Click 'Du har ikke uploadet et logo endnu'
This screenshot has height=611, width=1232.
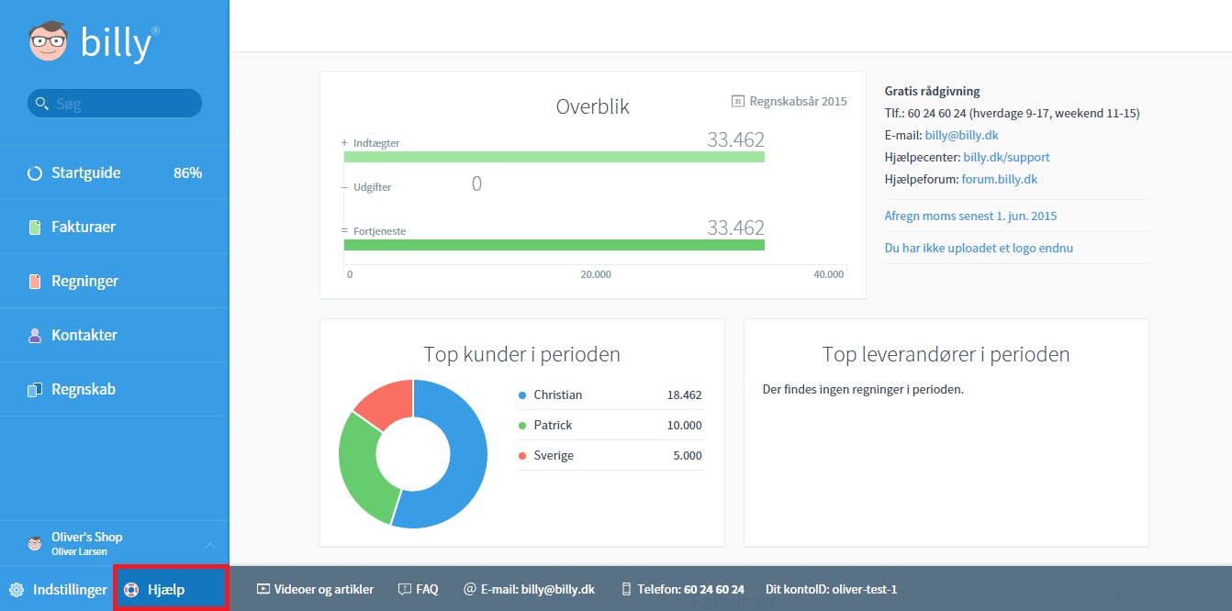[979, 248]
